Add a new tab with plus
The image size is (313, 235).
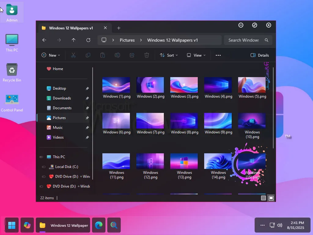(119, 28)
